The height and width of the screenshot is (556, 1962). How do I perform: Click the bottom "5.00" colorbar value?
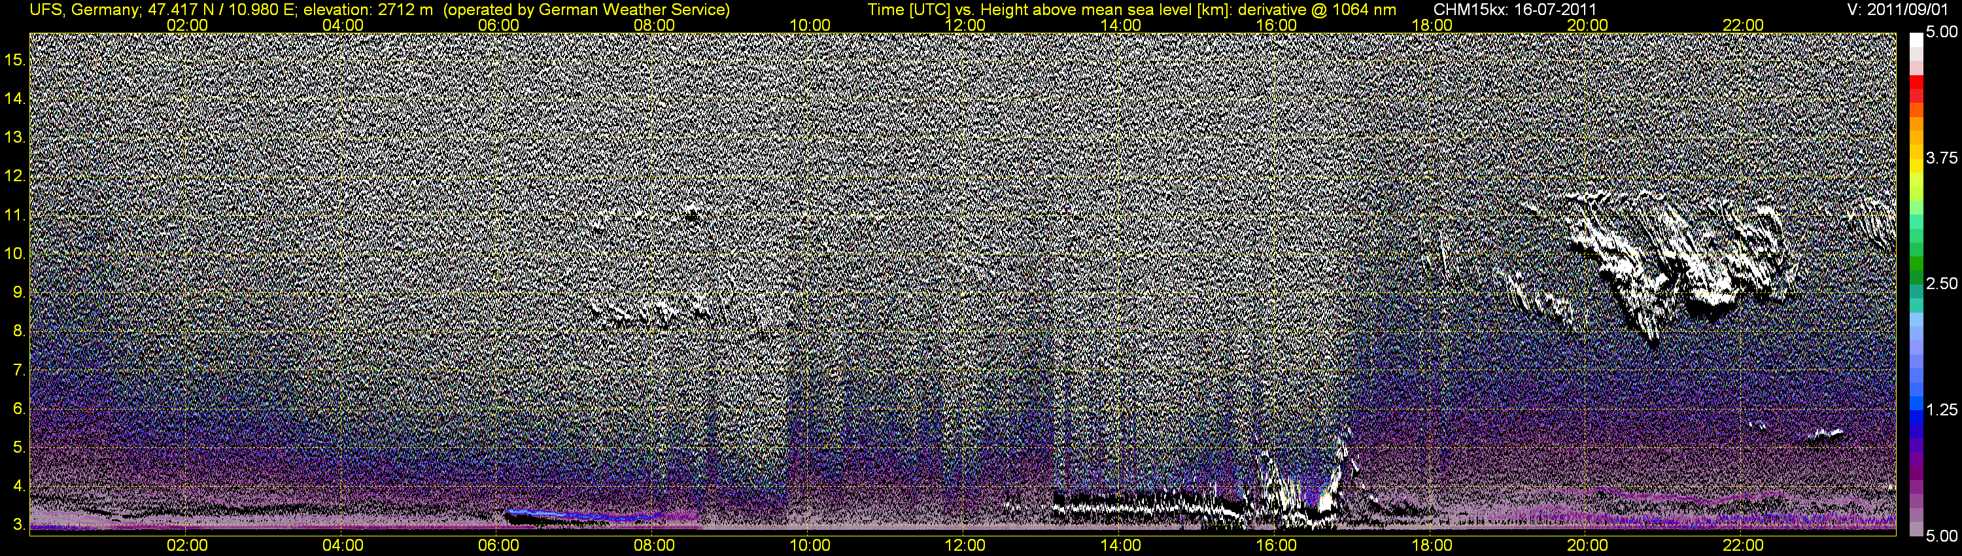(x=1942, y=538)
